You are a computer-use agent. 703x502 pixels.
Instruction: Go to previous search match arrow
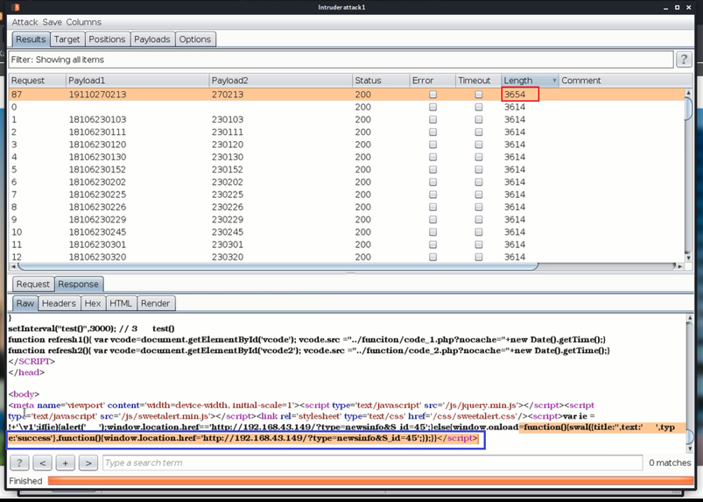pos(43,463)
